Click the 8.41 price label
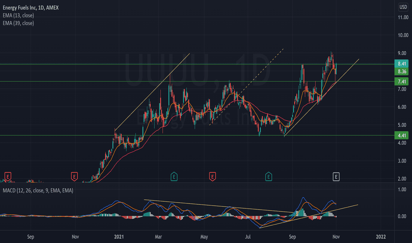This screenshot has height=243, width=412. click(x=402, y=64)
